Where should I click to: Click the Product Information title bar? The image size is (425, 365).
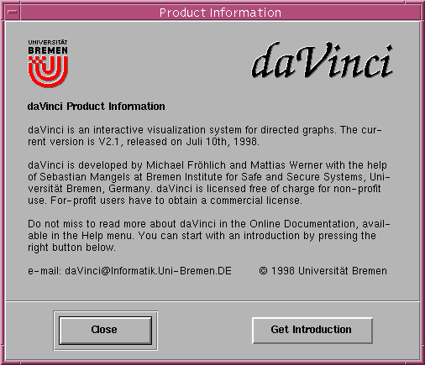[220, 13]
